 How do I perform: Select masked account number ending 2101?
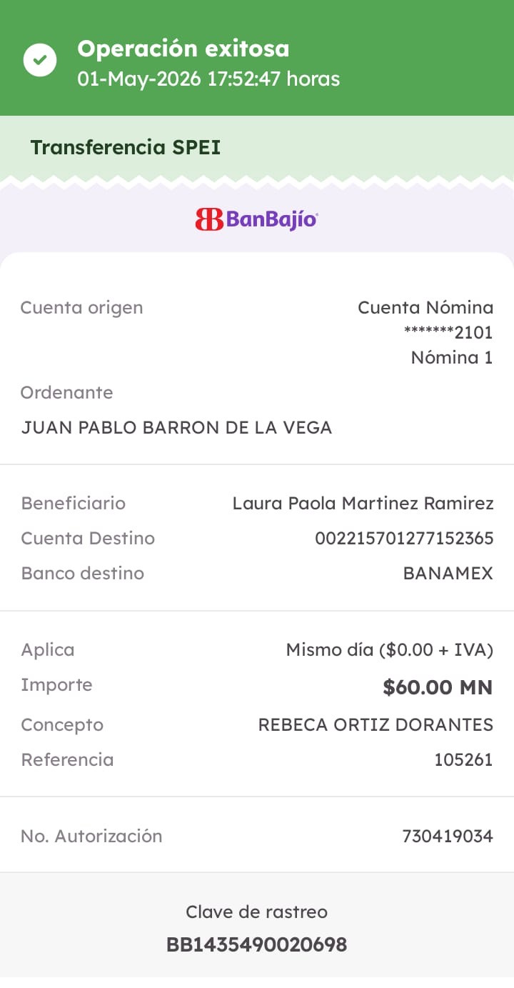point(448,332)
